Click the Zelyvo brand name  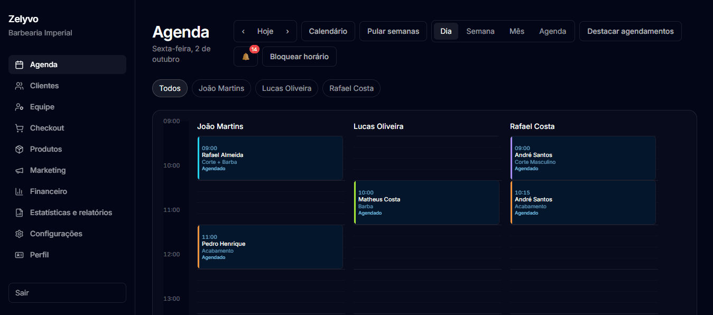tap(23, 19)
